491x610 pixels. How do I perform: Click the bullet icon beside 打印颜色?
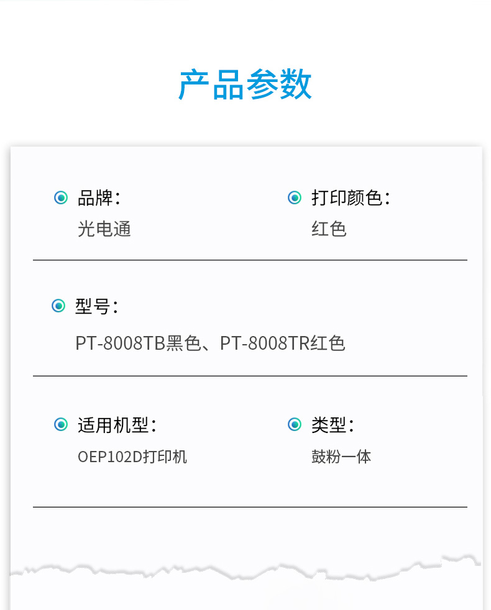pyautogui.click(x=295, y=198)
